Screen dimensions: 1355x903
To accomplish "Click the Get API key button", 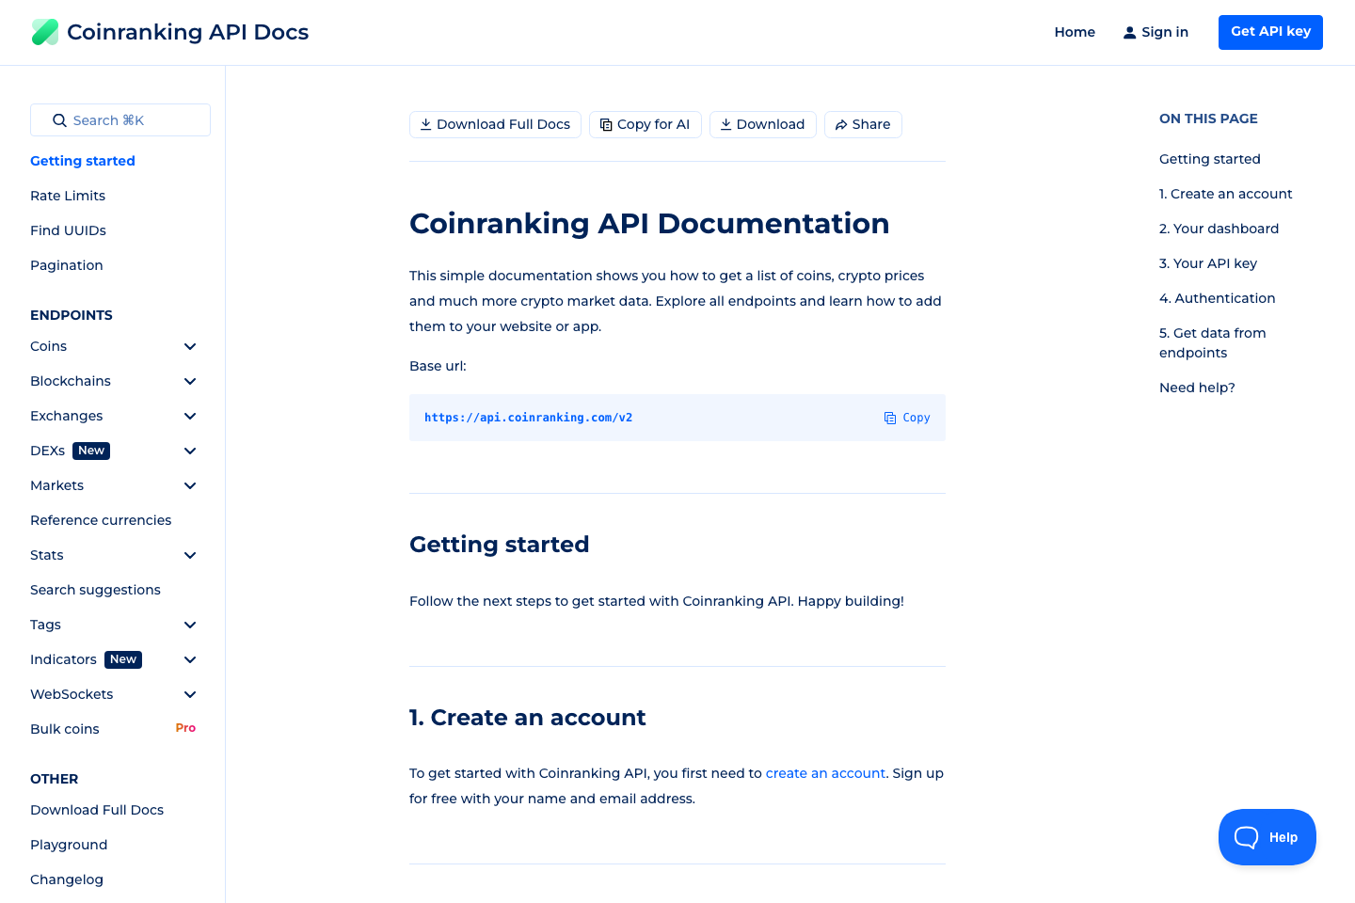I will [x=1270, y=31].
